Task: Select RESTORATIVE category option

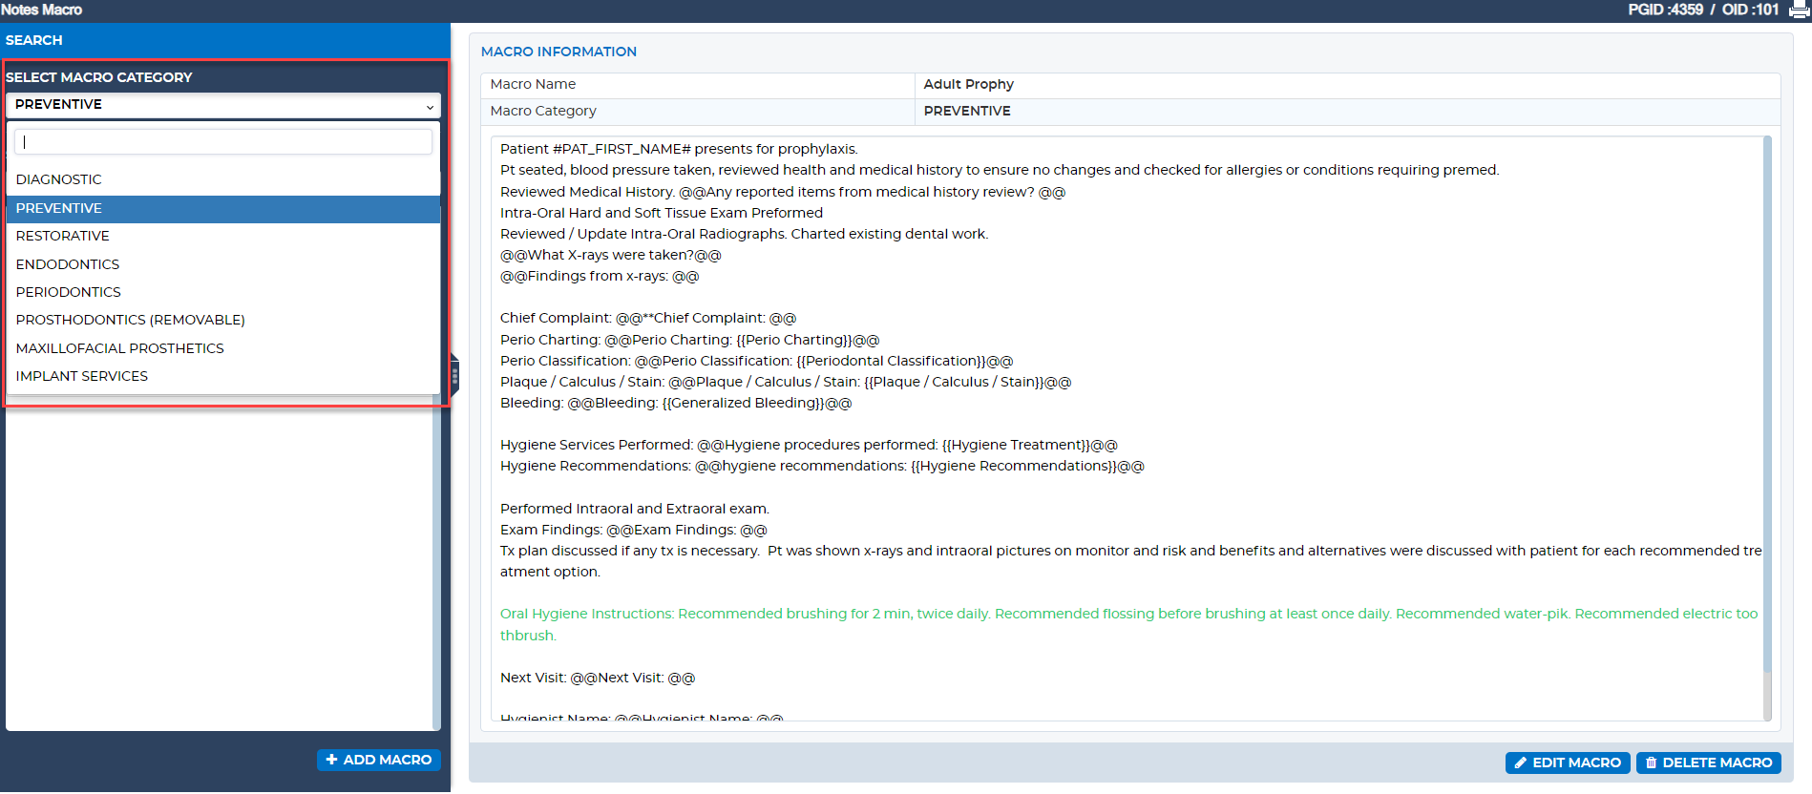Action: coord(62,236)
